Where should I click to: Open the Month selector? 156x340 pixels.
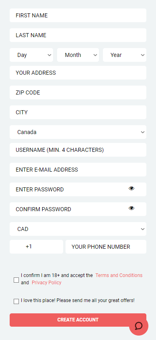tap(78, 55)
